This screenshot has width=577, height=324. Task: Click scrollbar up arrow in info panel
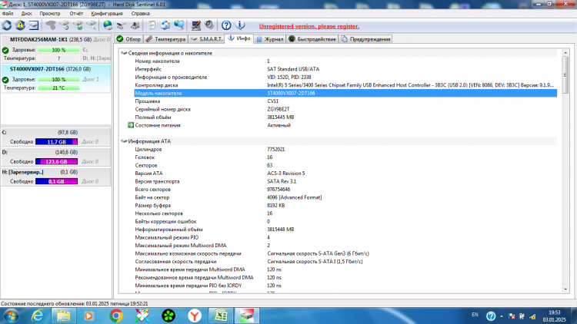(565, 53)
